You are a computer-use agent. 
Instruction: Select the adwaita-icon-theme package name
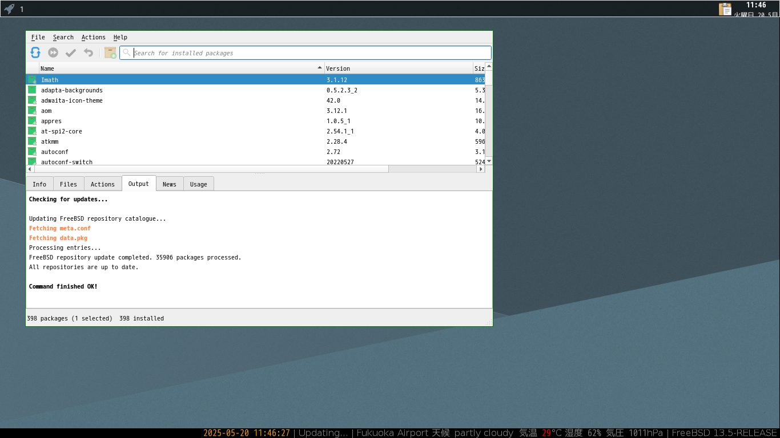[72, 100]
